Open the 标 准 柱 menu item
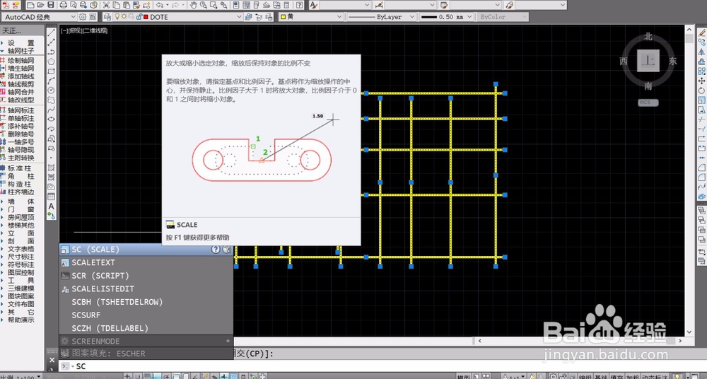 click(21, 168)
